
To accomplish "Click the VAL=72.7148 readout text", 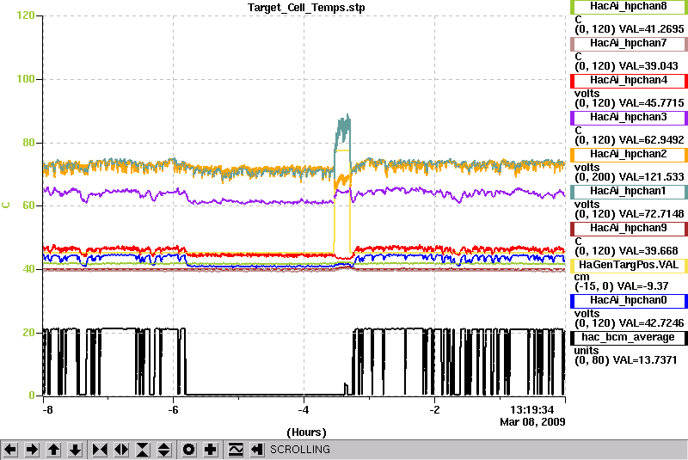I will [x=651, y=214].
